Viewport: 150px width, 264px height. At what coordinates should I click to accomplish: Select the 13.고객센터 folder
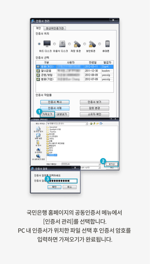click(52, 136)
